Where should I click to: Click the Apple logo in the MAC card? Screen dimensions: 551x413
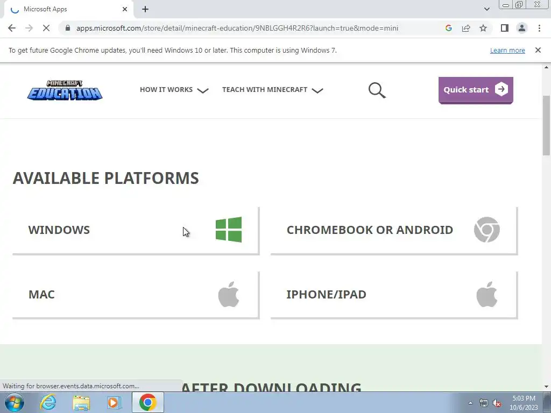pos(229,294)
